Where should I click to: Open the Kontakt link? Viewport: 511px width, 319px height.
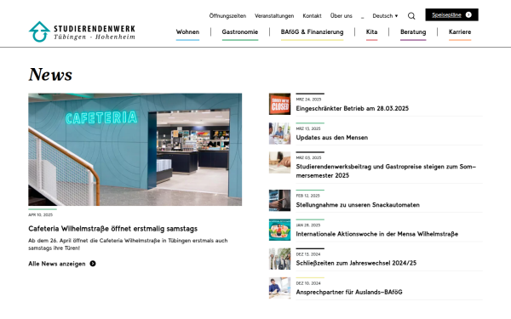(313, 15)
